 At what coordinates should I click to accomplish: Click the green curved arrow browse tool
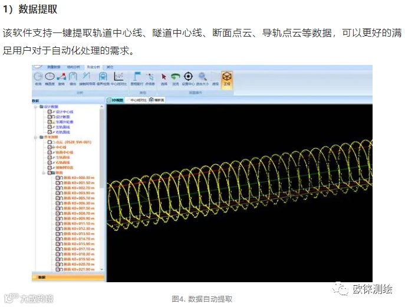tap(175, 79)
